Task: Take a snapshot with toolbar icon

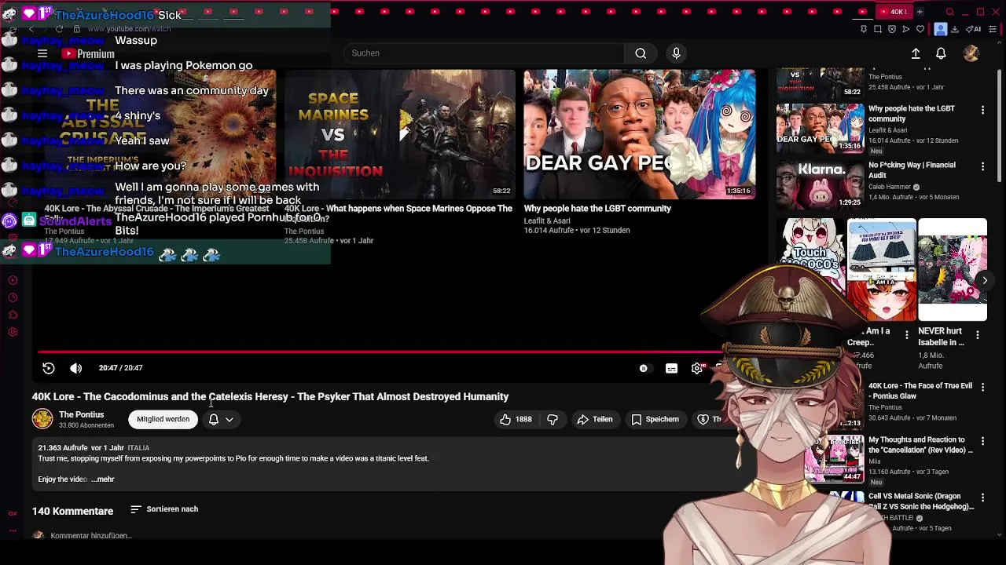Action: point(878,29)
